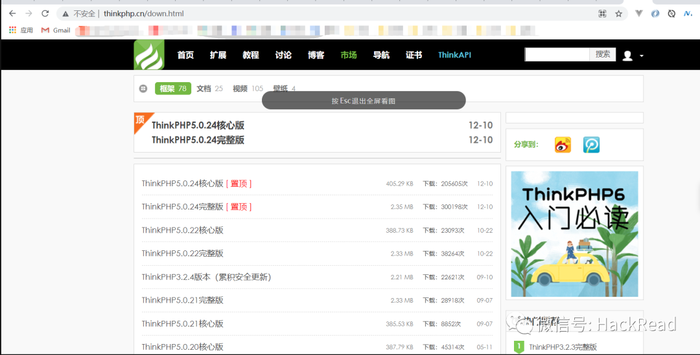
Task: Click the 下载: 300198次 download count
Action: [x=445, y=207]
